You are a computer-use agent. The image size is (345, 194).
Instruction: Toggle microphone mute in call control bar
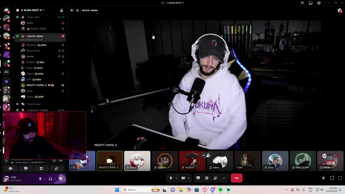[x=171, y=178]
